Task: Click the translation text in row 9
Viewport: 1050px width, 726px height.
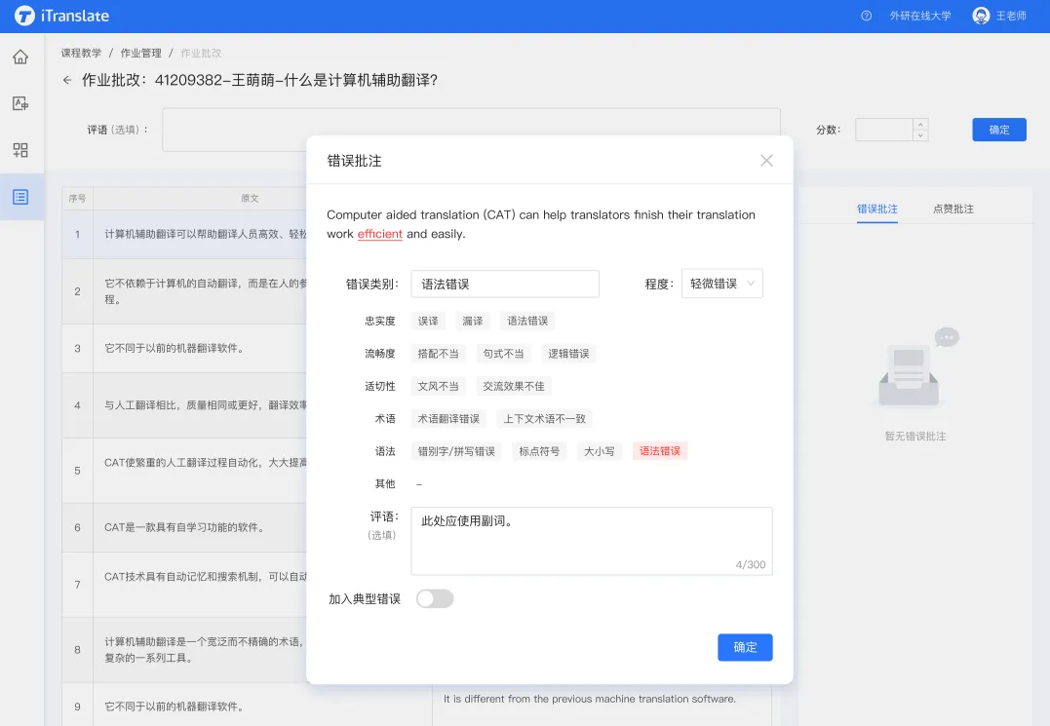Action: coord(589,699)
